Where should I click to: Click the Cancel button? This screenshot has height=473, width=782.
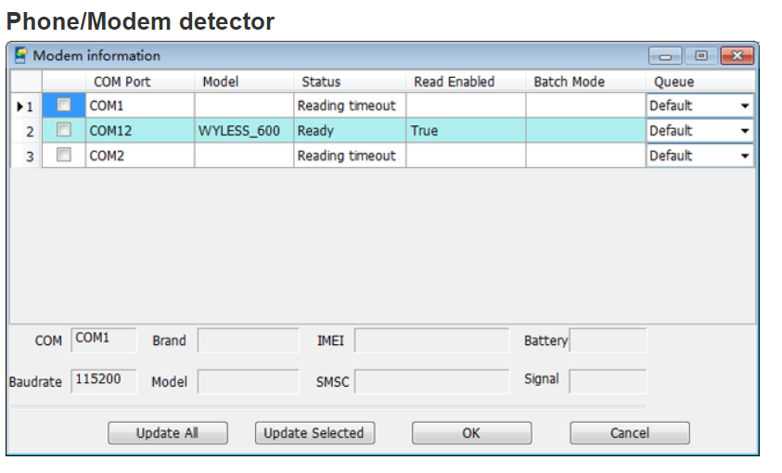click(x=629, y=433)
